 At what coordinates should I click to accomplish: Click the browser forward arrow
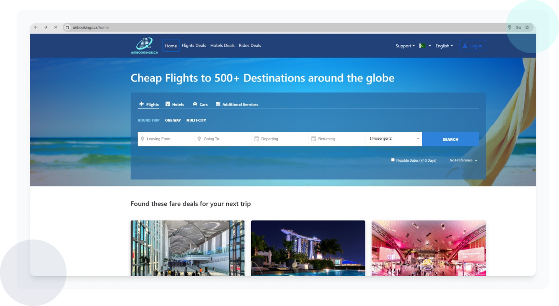46,27
